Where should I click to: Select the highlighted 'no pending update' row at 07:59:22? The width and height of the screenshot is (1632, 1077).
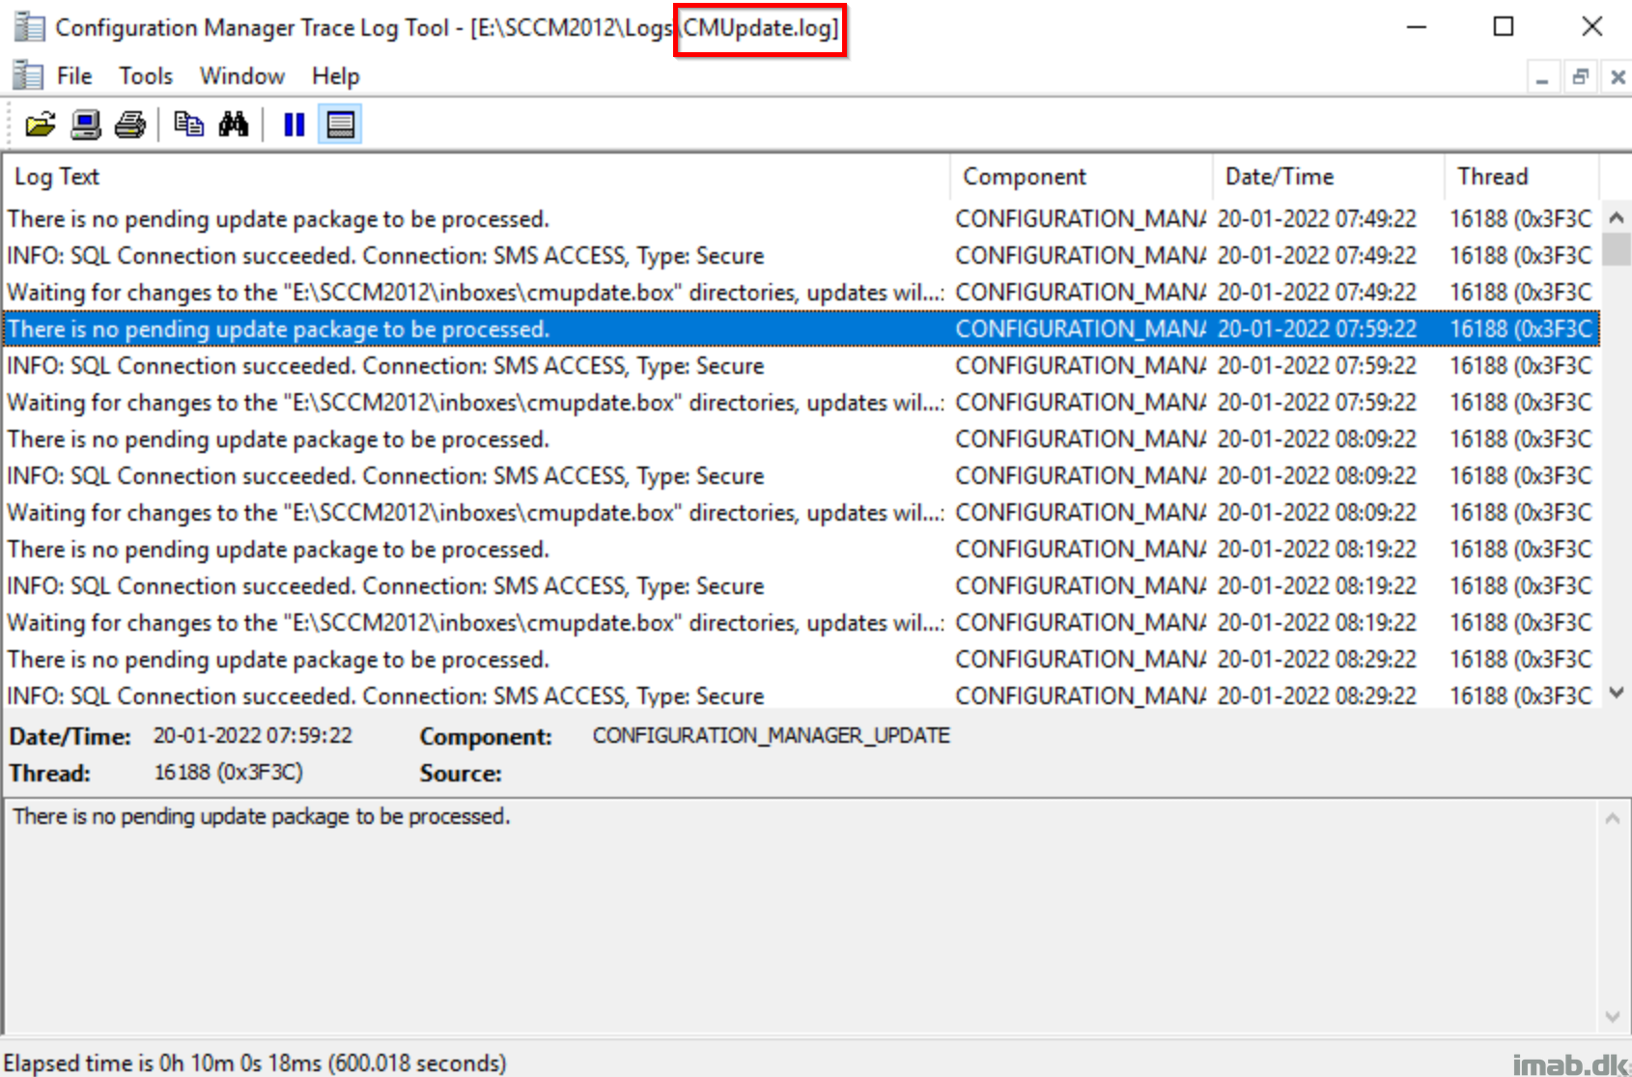802,329
